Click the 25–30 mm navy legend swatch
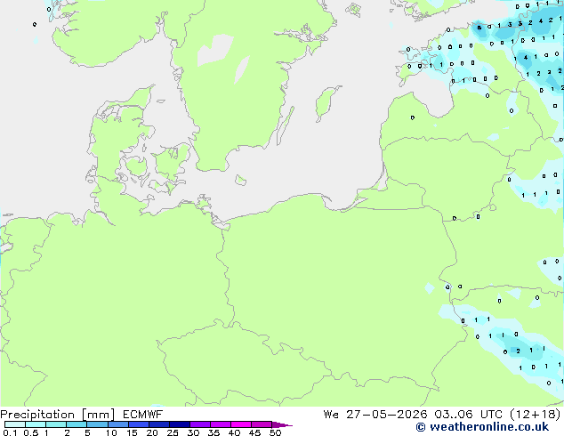Screen dimensions: 564x436 179,424
